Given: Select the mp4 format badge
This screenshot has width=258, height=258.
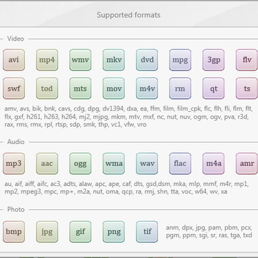Looking at the screenshot, I should click(x=47, y=60).
